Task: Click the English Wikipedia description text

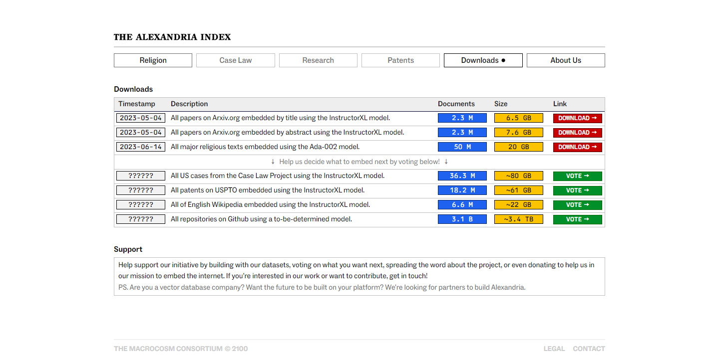Action: coord(270,205)
